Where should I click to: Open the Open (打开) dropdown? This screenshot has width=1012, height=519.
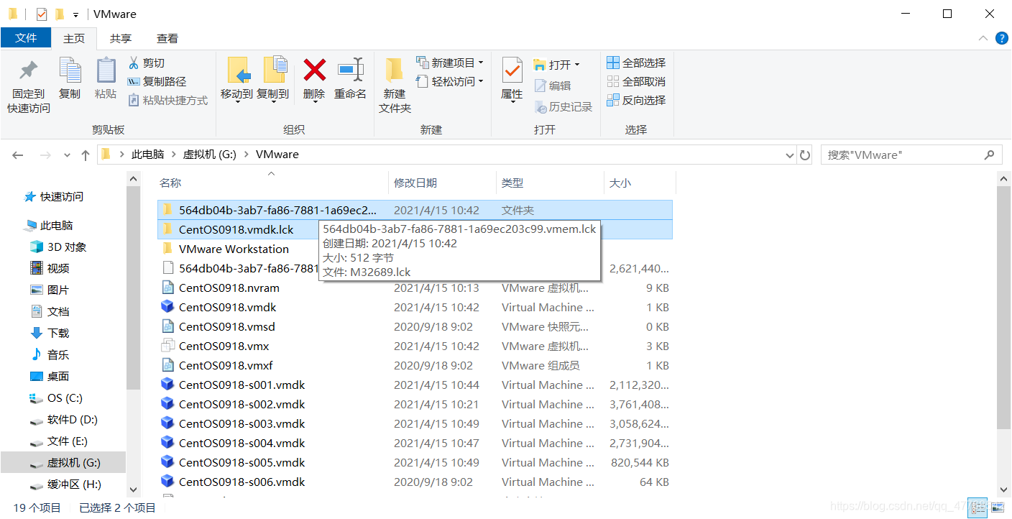[557, 65]
